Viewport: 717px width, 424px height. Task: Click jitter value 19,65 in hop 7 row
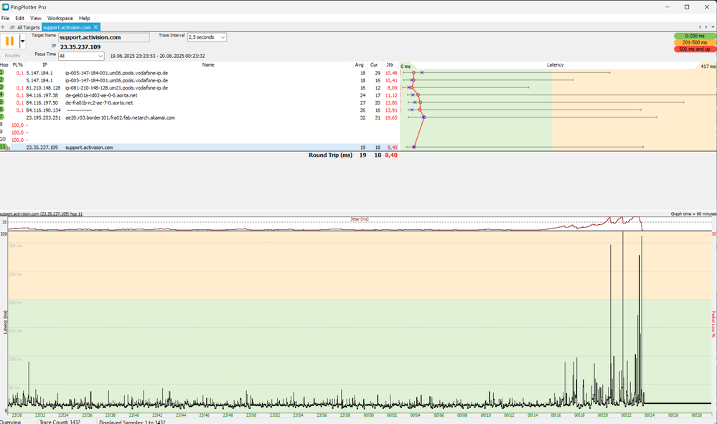(391, 117)
